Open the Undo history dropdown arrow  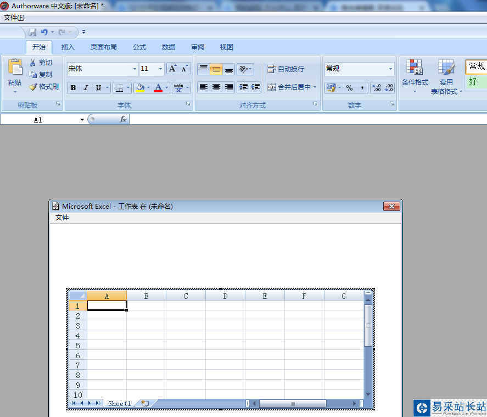pos(53,32)
